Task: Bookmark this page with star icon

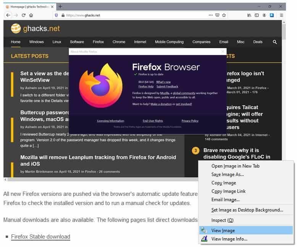Action: click(224, 15)
